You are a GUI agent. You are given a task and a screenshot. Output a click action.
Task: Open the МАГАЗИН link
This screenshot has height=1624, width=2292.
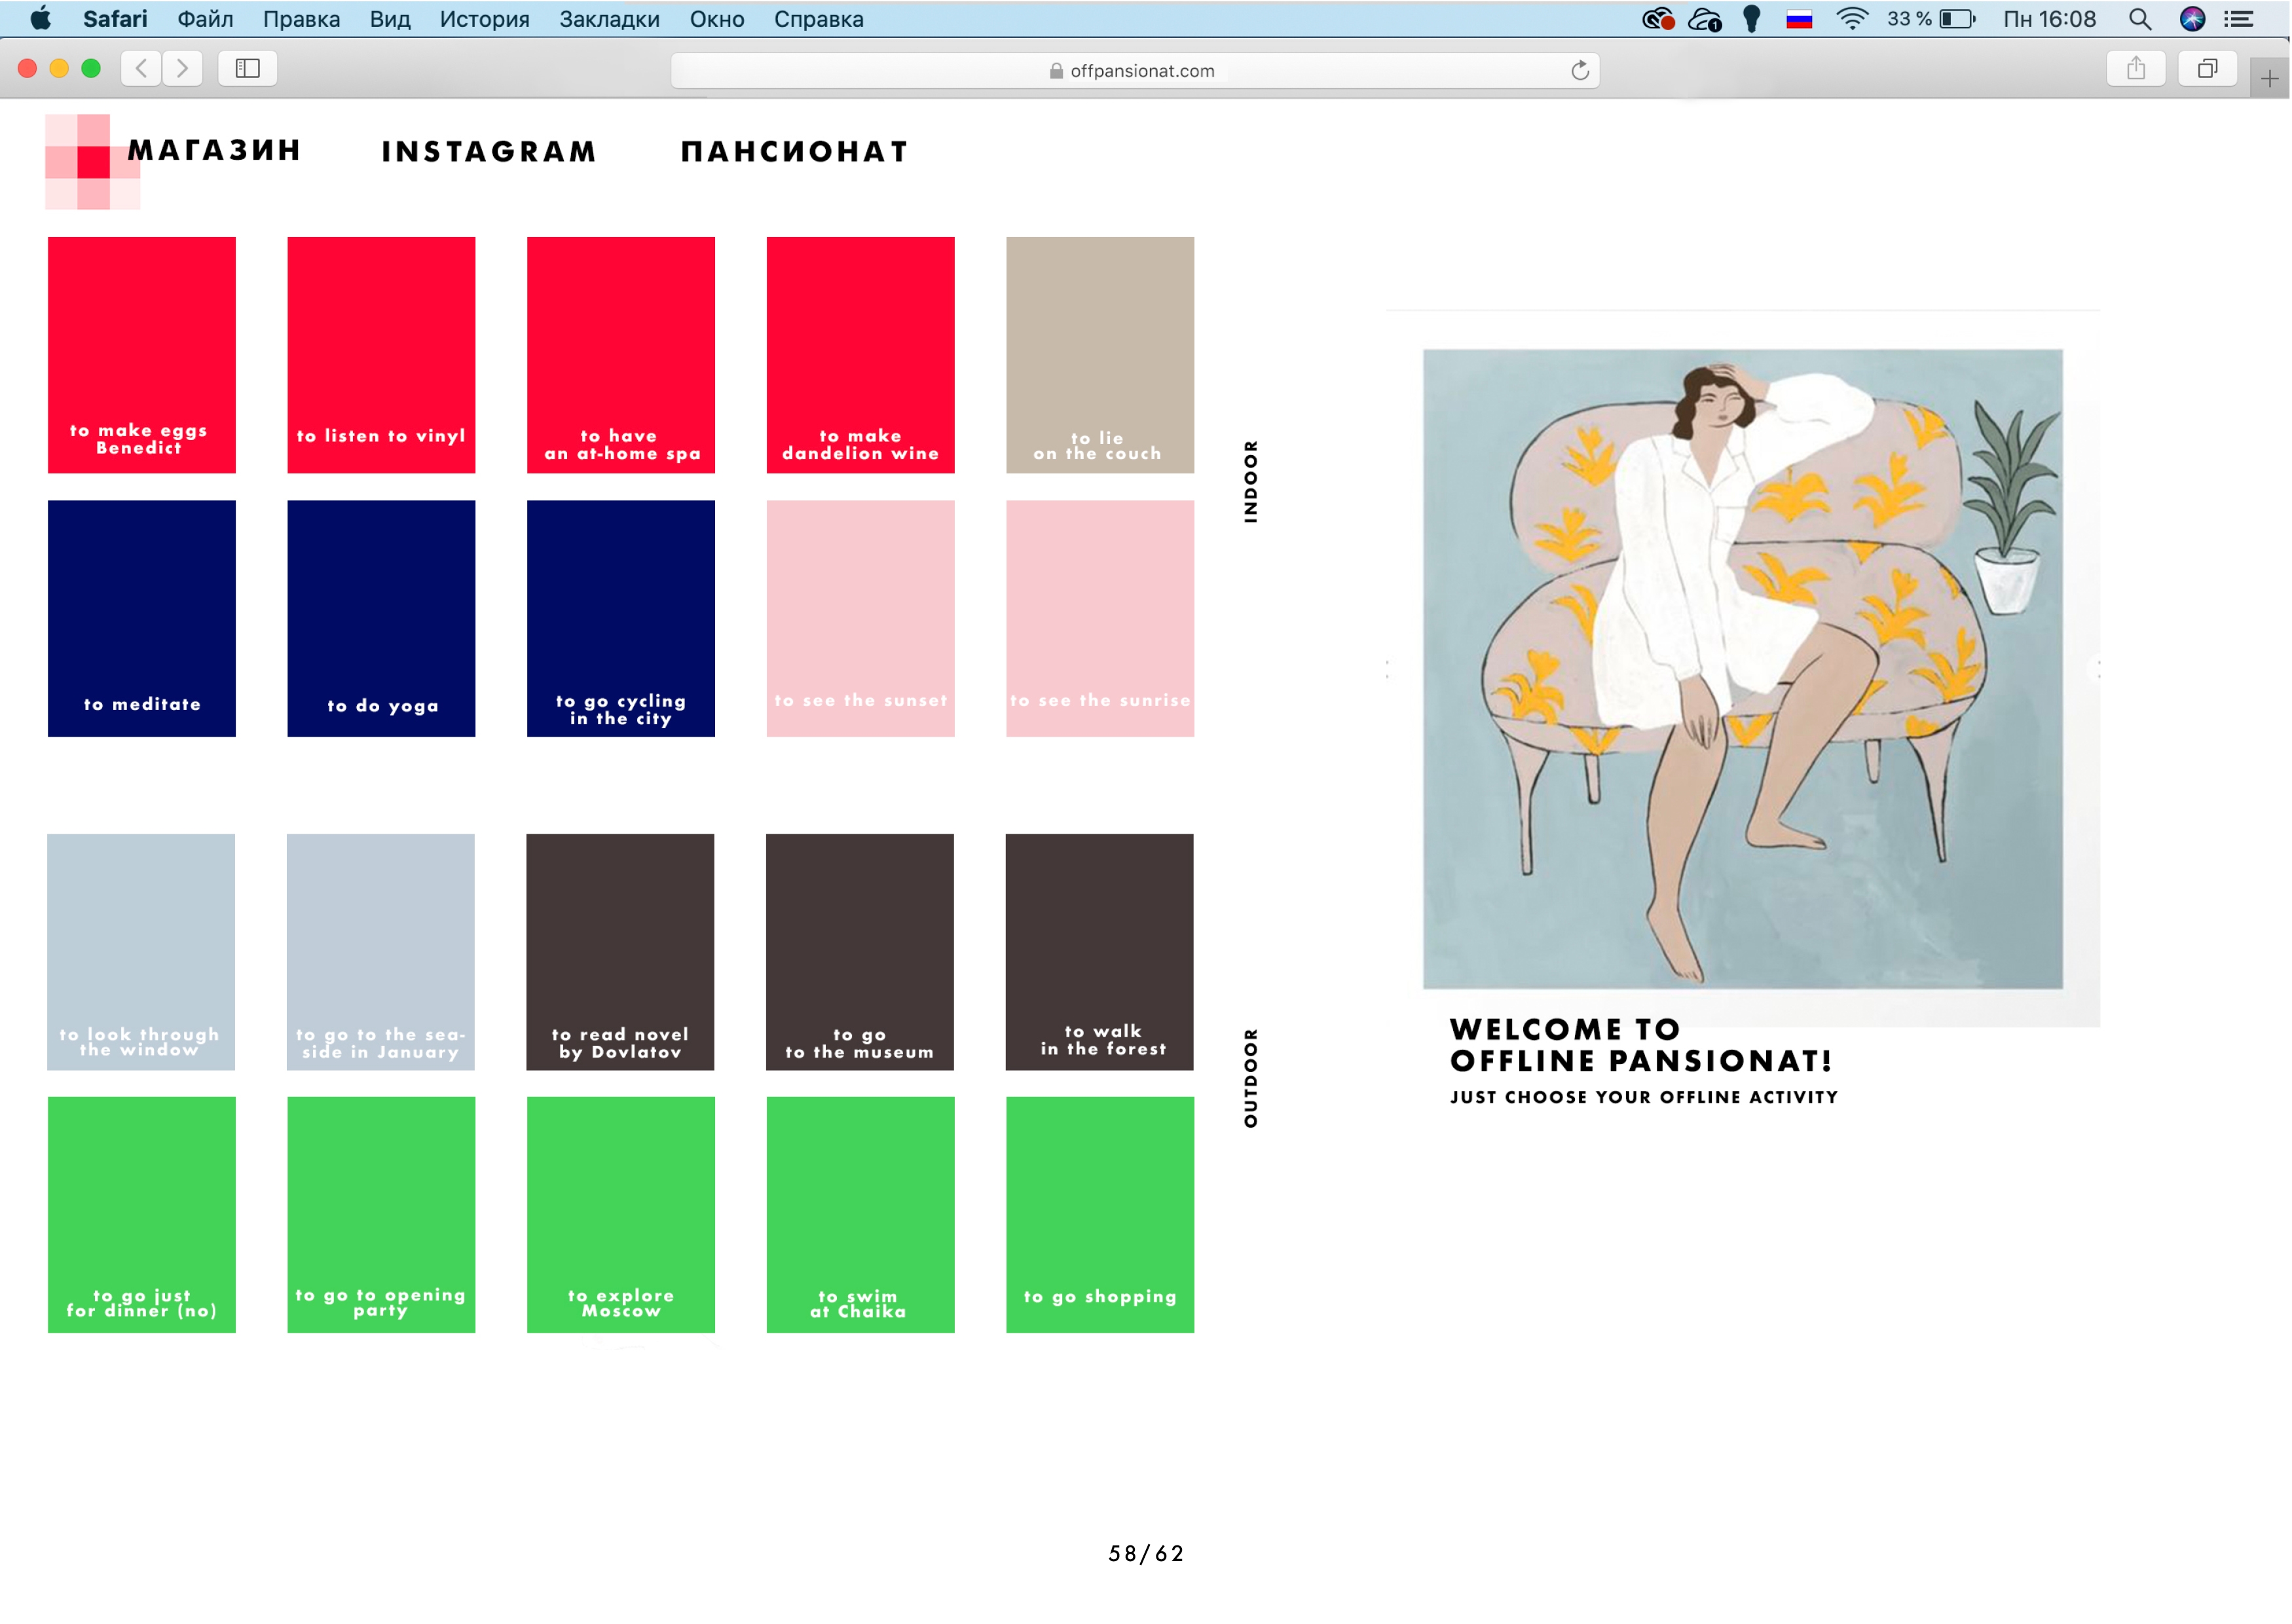[x=214, y=150]
